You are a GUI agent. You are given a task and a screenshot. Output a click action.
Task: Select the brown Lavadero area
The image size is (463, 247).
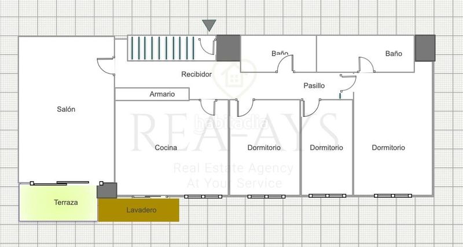point(139,211)
